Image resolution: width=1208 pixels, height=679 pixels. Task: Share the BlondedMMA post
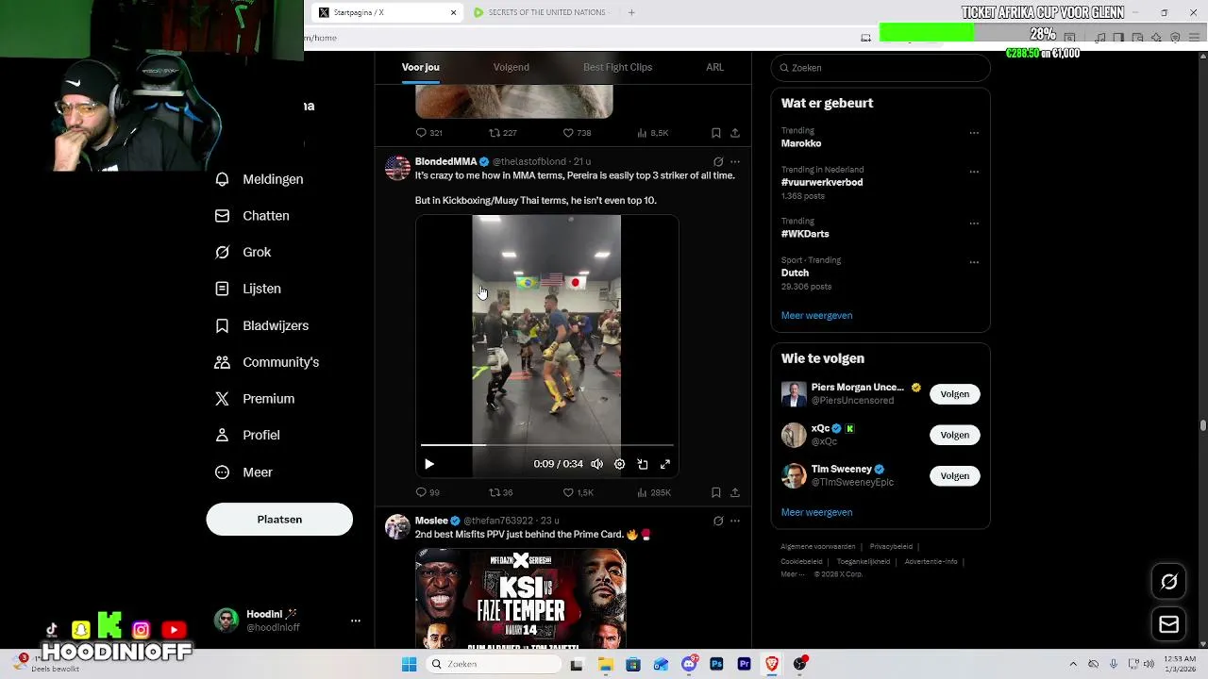coord(735,492)
